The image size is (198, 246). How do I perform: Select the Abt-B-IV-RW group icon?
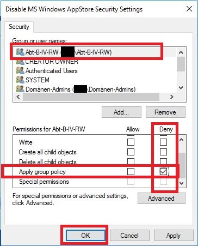[20, 52]
